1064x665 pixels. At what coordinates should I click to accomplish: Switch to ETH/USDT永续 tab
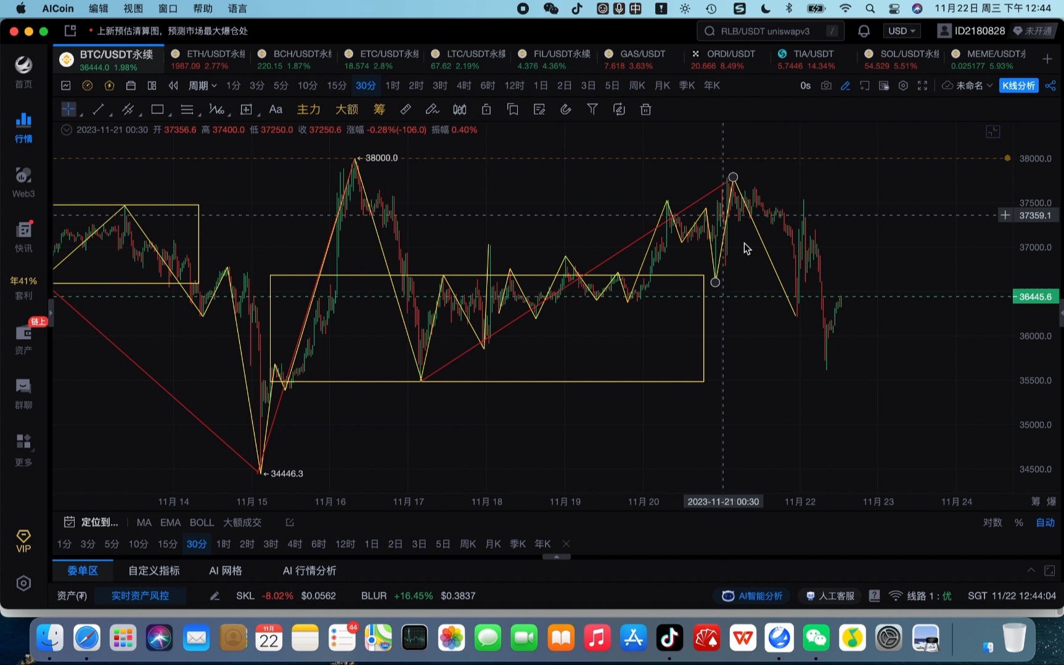208,59
